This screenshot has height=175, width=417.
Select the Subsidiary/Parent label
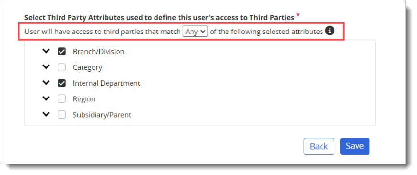pyautogui.click(x=102, y=115)
